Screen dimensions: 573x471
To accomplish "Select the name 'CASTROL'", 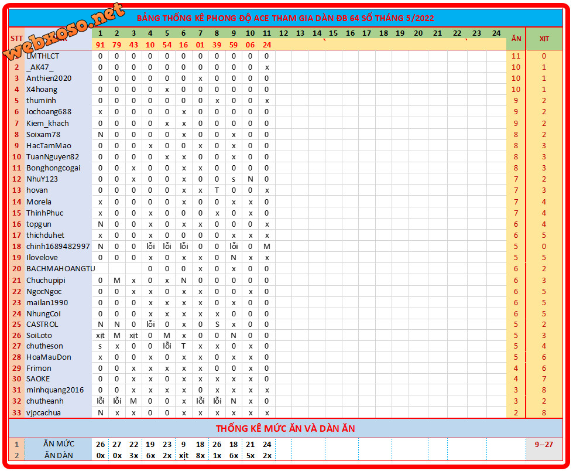I will tap(42, 325).
